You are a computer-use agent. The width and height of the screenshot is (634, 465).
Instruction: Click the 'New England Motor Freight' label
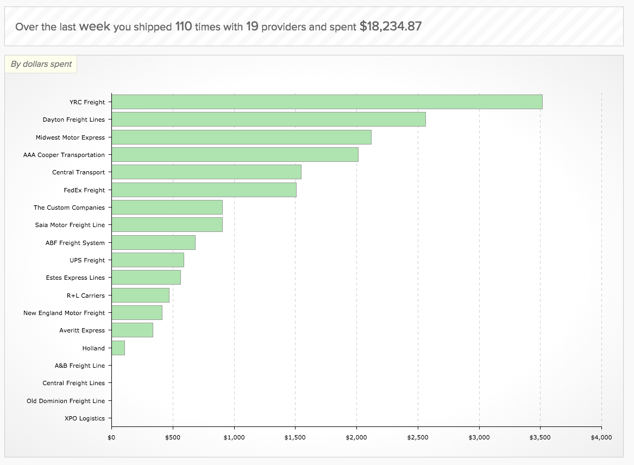[64, 313]
